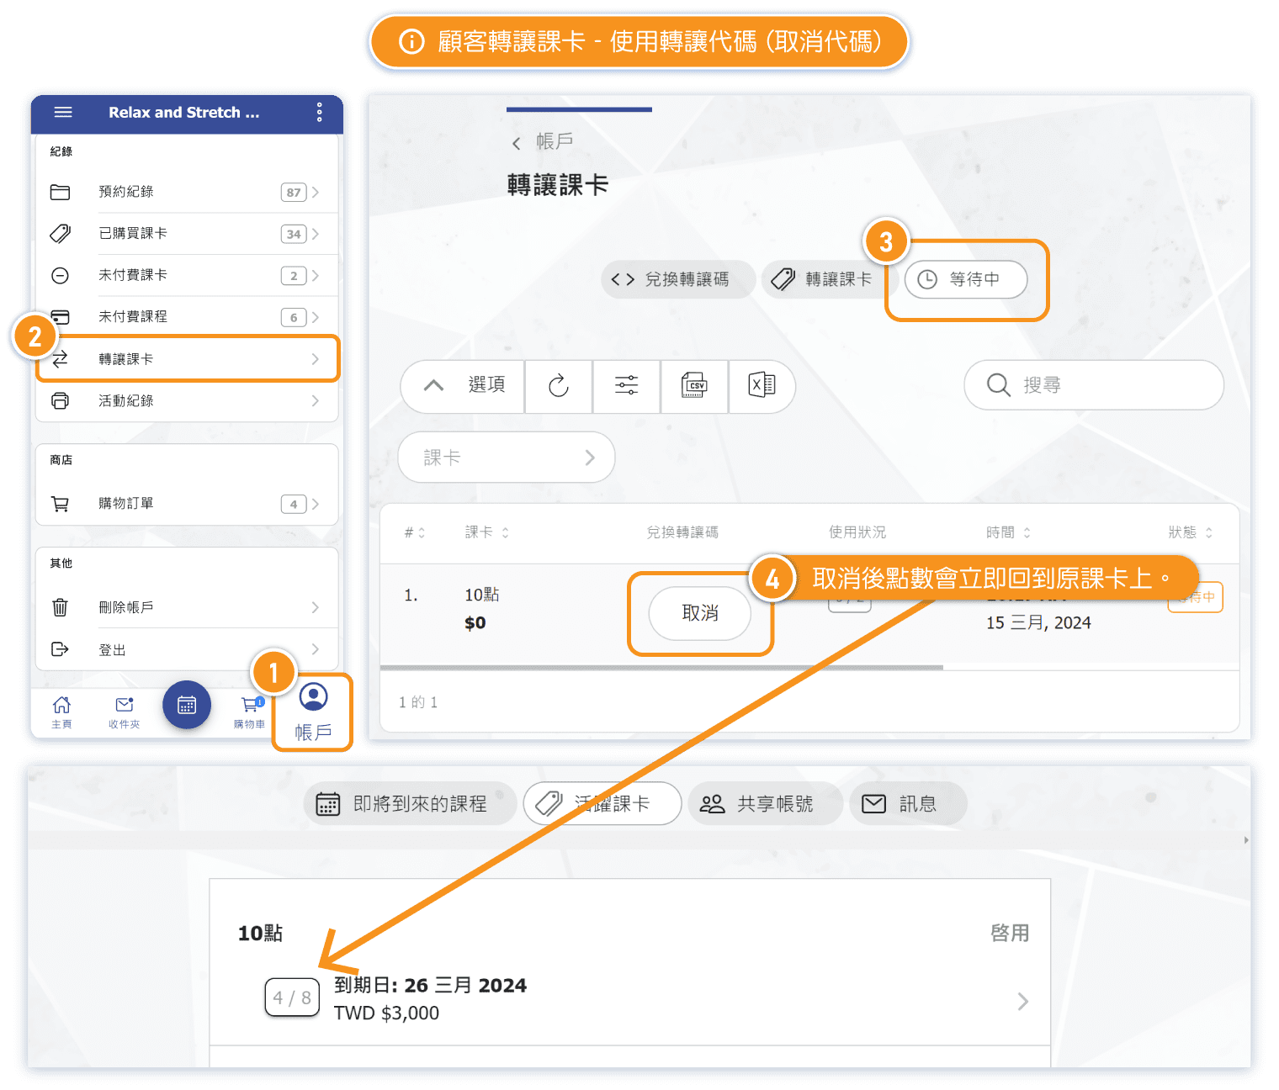Image resolution: width=1279 pixels, height=1090 pixels.
Task: Go to the home (主頁) icon
Action: tap(61, 711)
